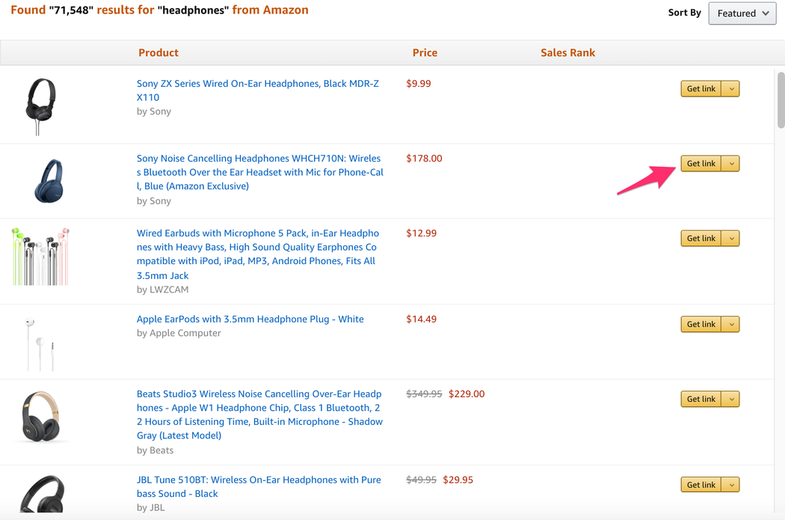Click the $12.99 price

(x=421, y=233)
